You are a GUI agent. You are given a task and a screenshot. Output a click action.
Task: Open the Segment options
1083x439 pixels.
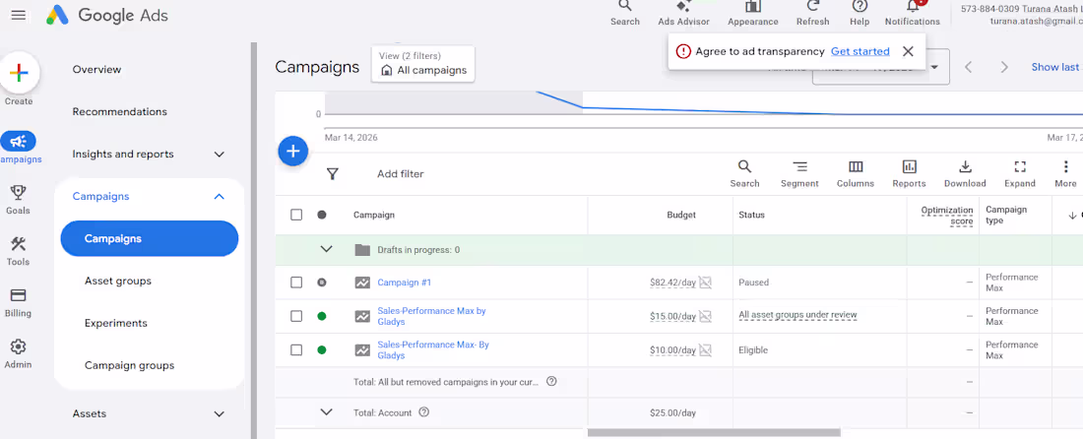click(x=799, y=174)
